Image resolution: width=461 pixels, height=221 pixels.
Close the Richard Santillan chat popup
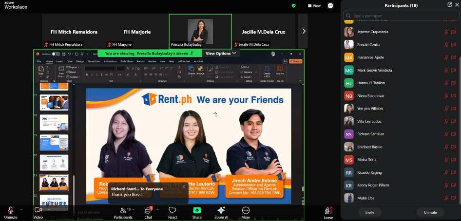(x=184, y=186)
